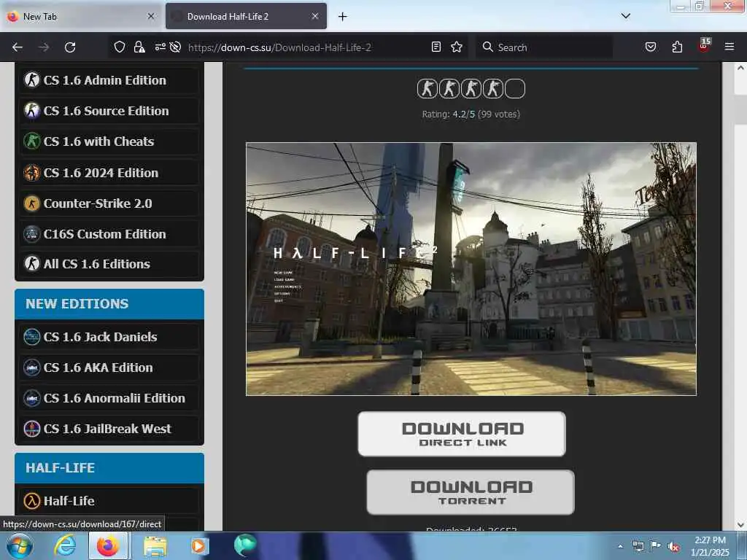Close the New Tab tab
Viewport: 747px width, 560px height.
click(x=151, y=16)
